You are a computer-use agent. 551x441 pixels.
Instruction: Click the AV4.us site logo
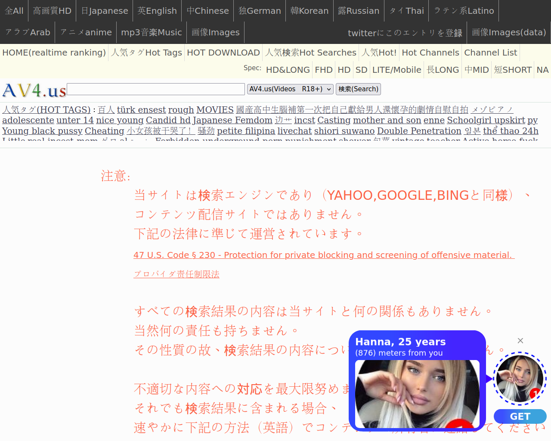pos(34,90)
